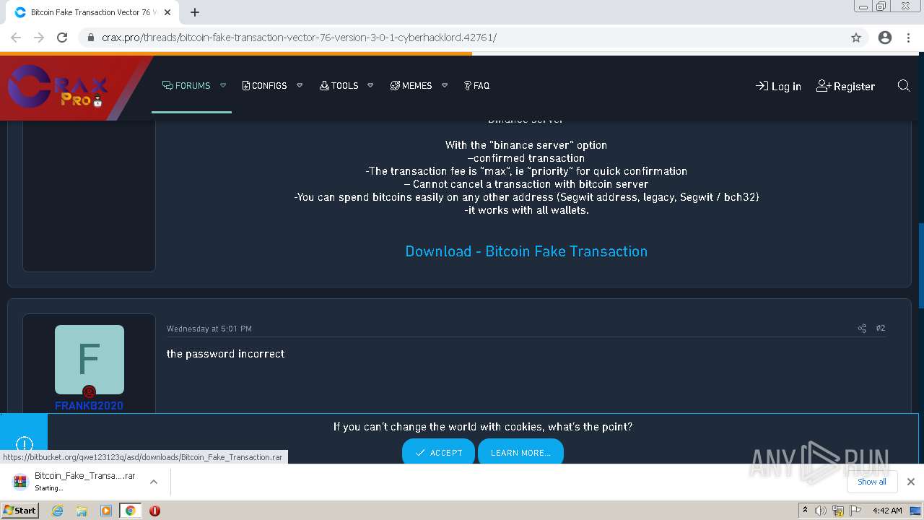
Task: Open the TOOLS nav item
Action: point(339,86)
